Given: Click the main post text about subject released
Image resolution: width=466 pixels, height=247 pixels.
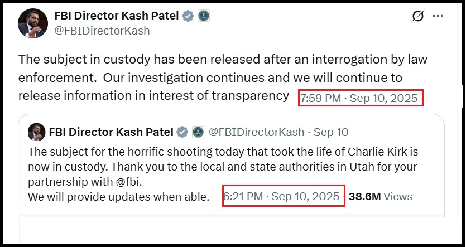Looking at the screenshot, I should click(223, 78).
